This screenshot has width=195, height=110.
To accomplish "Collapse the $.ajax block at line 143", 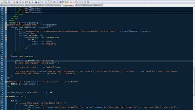I will click(6, 29).
